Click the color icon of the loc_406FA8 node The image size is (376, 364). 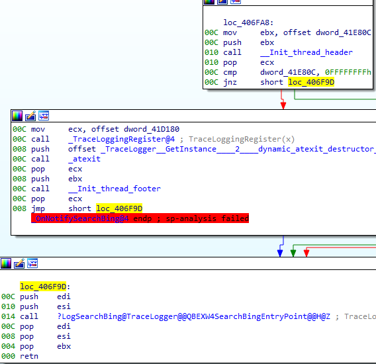pos(209,2)
